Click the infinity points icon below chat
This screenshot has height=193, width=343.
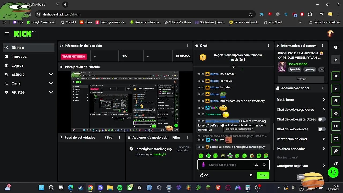pos(206,175)
